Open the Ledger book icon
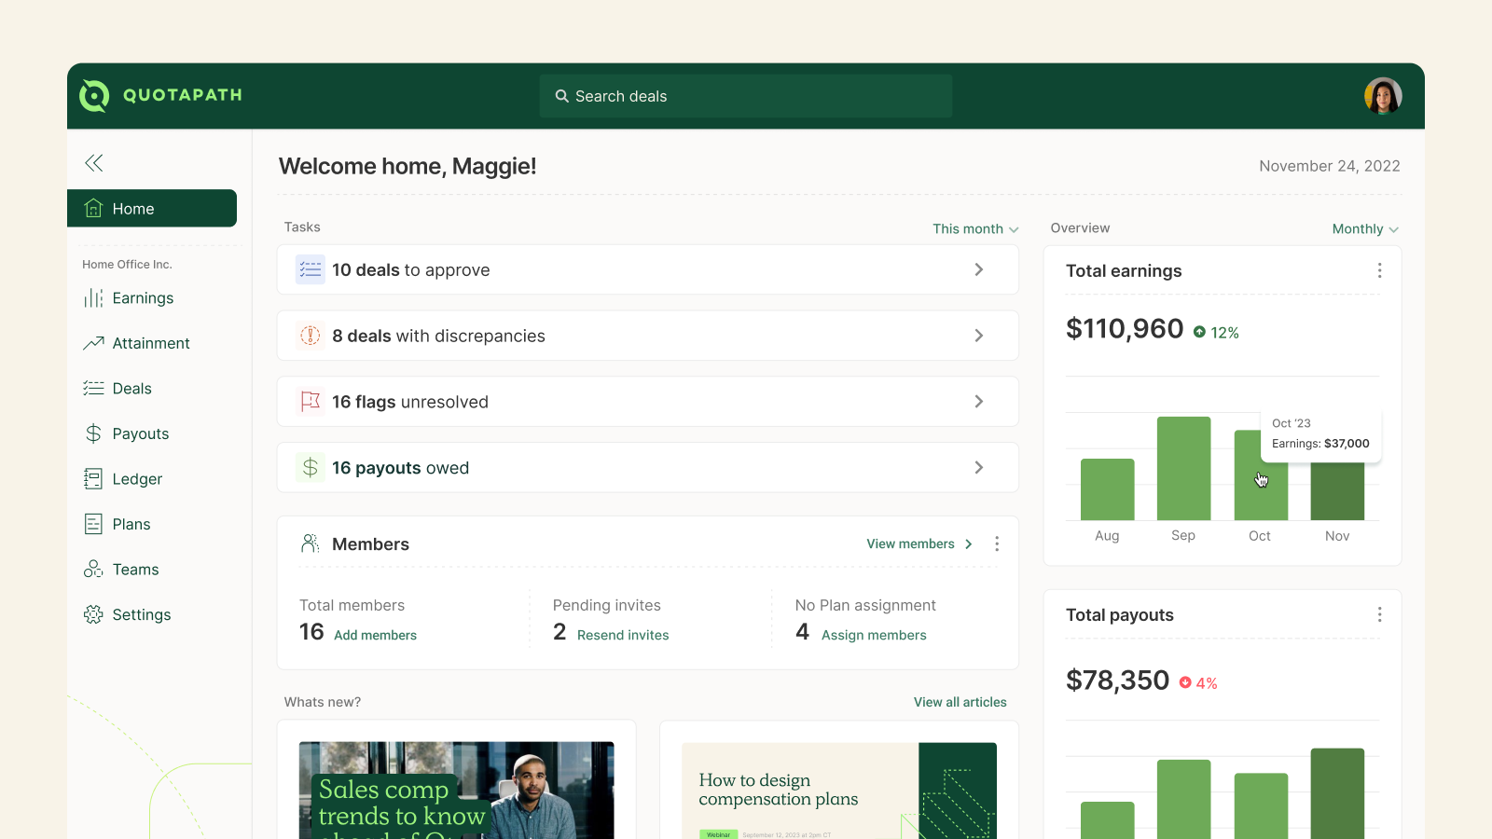 coord(93,478)
